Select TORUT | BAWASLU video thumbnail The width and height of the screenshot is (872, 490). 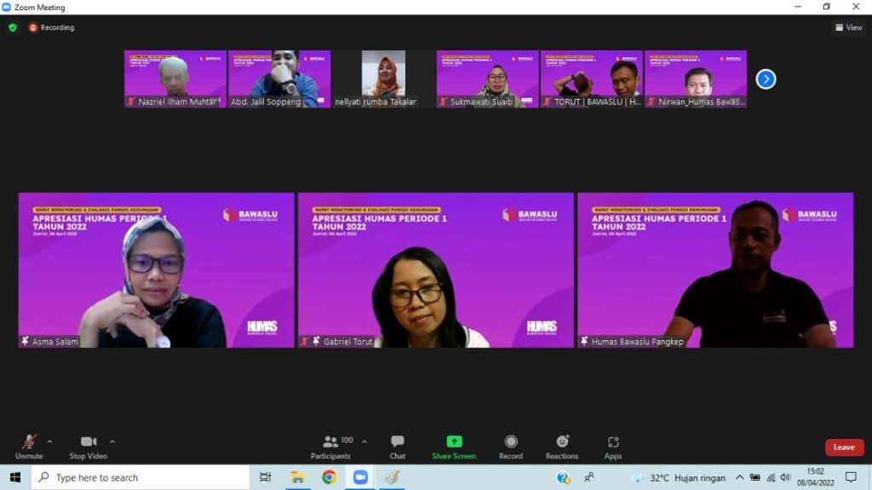[x=591, y=79]
